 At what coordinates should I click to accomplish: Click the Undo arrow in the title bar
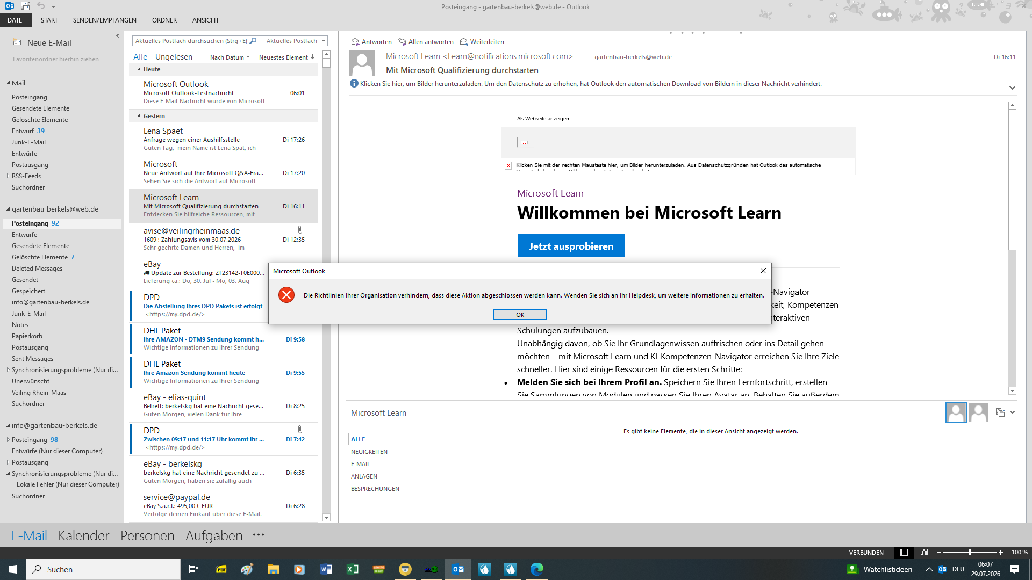(x=41, y=6)
